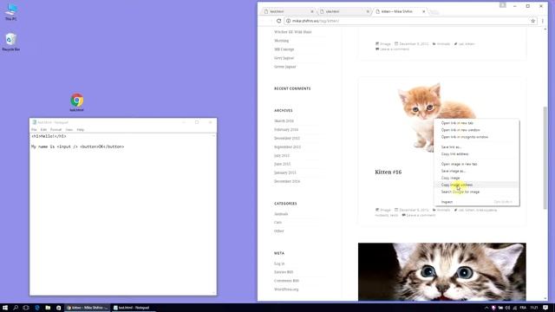Switch to the second browser tab

[x=343, y=11]
